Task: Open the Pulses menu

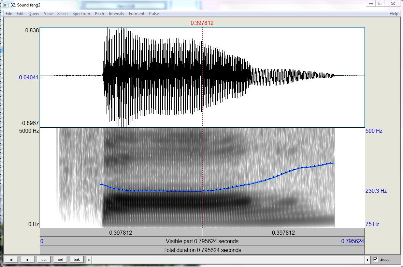Action: pyautogui.click(x=155, y=14)
